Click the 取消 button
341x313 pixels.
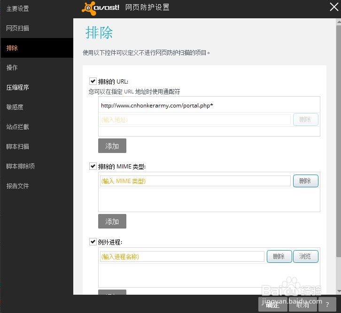tap(303, 305)
